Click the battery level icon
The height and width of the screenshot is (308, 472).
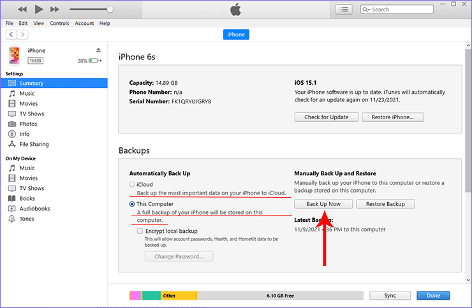click(94, 61)
